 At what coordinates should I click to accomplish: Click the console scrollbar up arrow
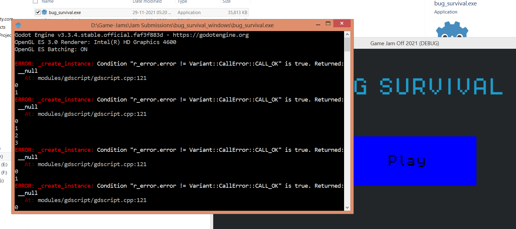point(347,34)
